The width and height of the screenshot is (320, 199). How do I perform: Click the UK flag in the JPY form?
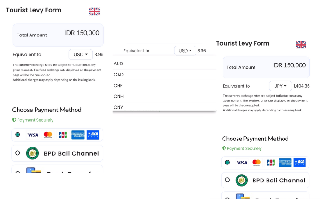pyautogui.click(x=301, y=45)
